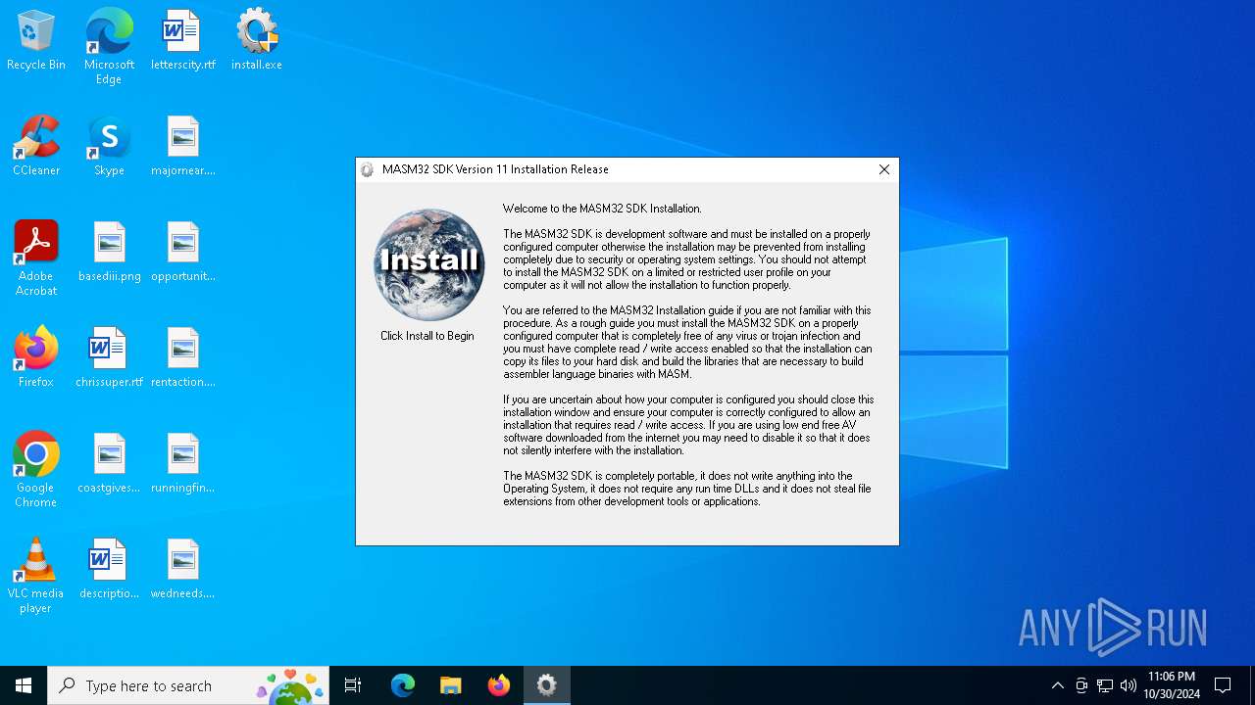The image size is (1255, 705).
Task: Launch Edge from the taskbar
Action: point(403,685)
